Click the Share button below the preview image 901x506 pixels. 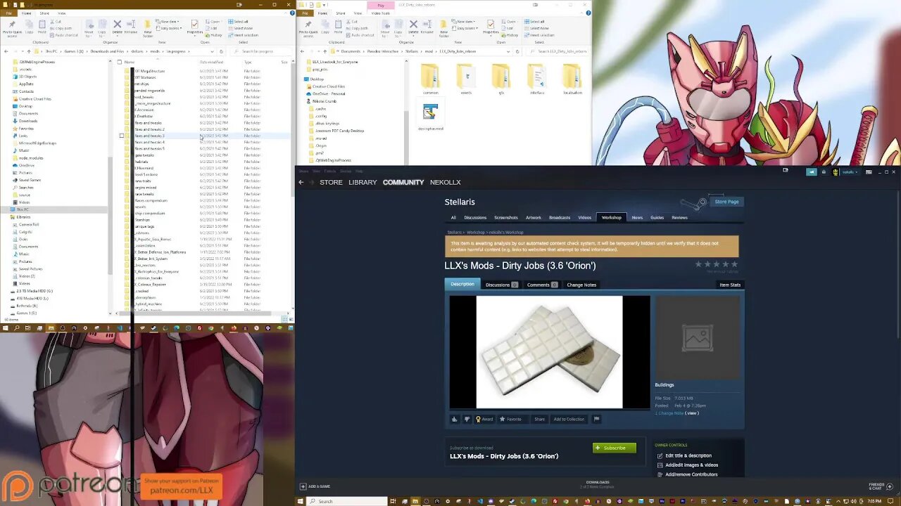pos(539,419)
